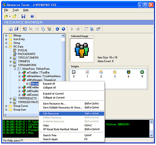Collapse the RC Data folder node
This screenshot has width=156, height=145.
tap(6, 47)
